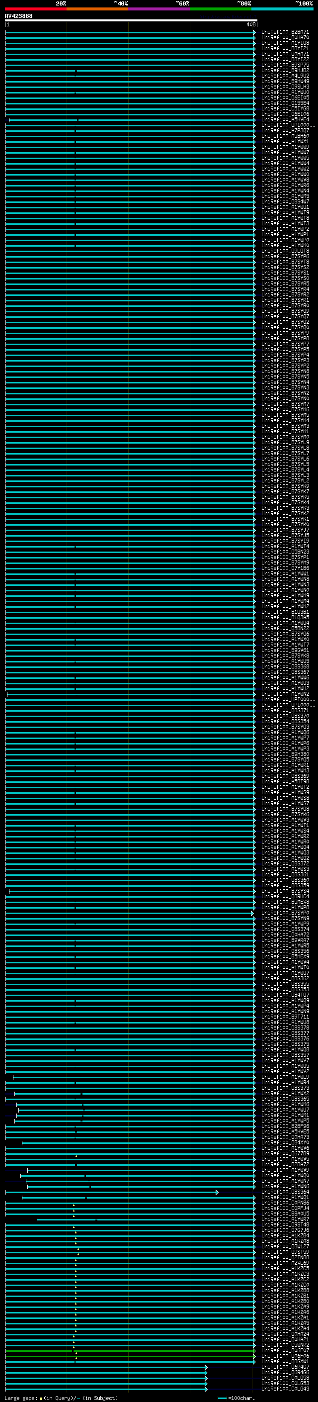The image size is (318, 1402).
Task: Select subject label UniRef100_B7SYT8
Action: tap(285, 262)
